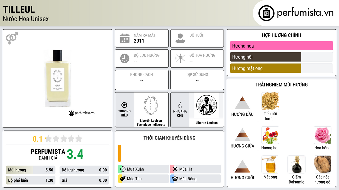
Task: Click the Mùa Đông snowflake icon
Action: [175, 179]
